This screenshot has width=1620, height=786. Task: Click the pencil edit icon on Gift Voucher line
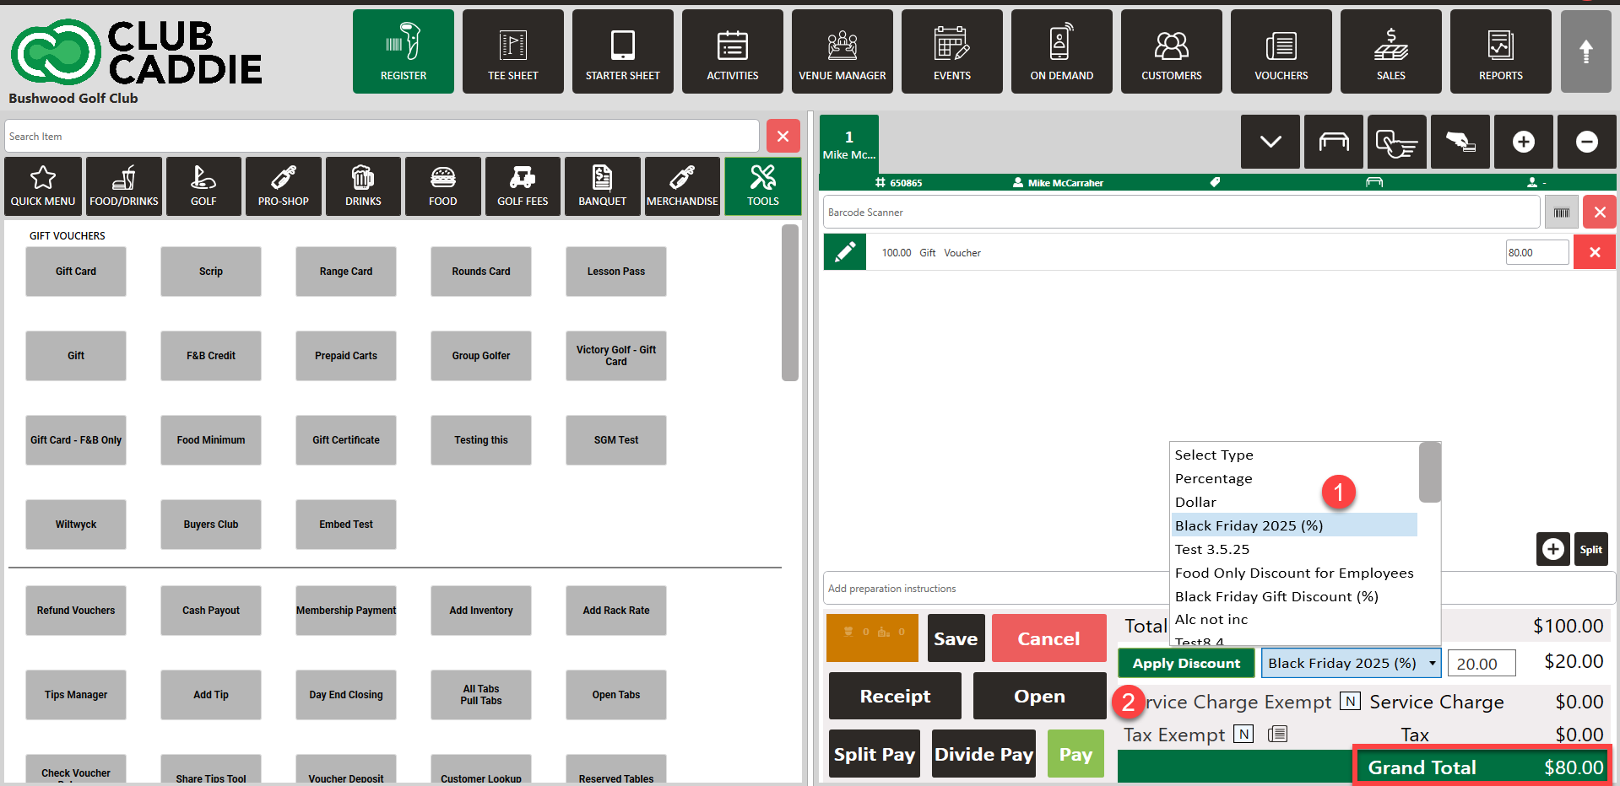844,252
